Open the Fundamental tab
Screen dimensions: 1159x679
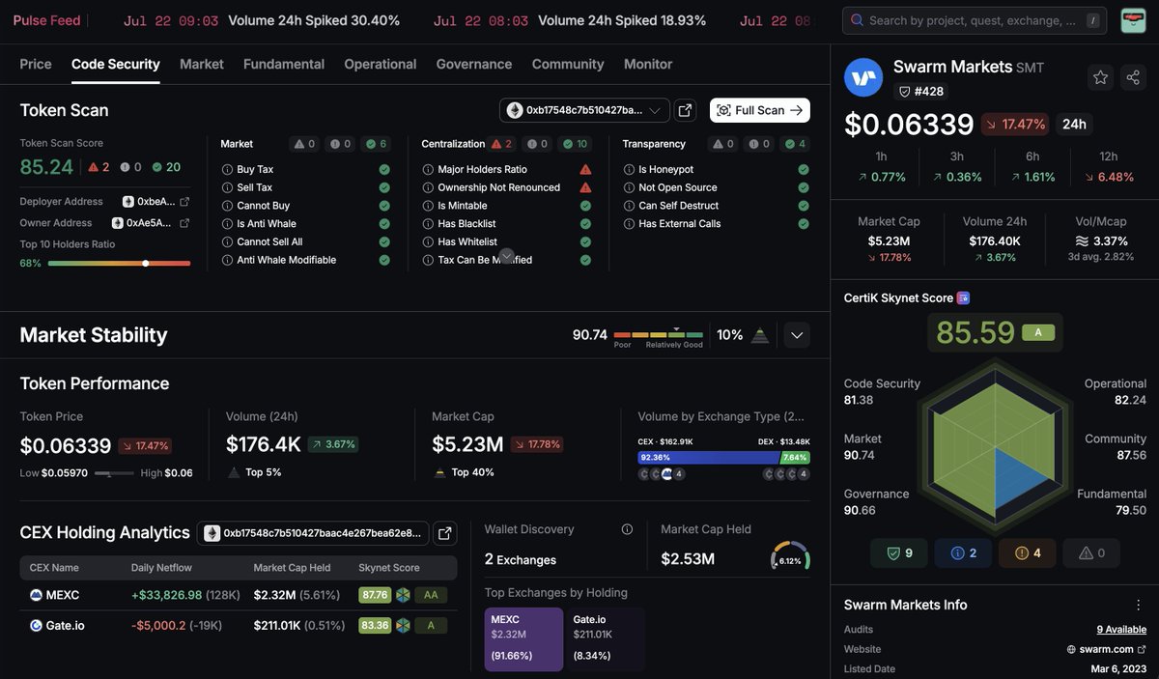coord(284,64)
